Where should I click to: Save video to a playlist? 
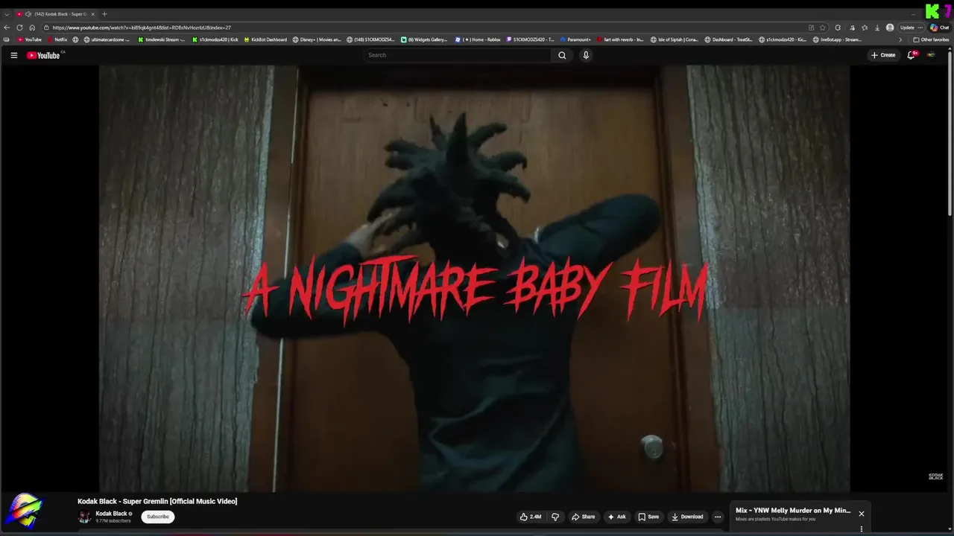point(648,517)
